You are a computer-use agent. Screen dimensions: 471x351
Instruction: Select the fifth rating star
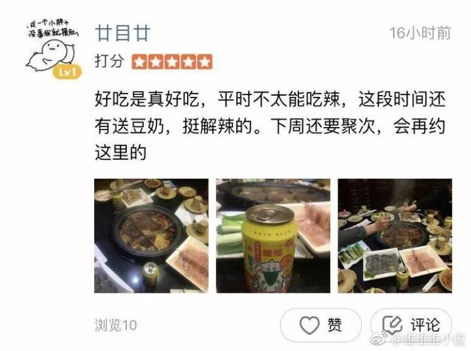click(x=205, y=62)
